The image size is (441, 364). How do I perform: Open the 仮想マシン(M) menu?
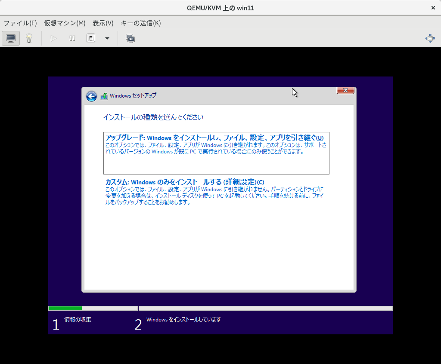[x=65, y=23]
